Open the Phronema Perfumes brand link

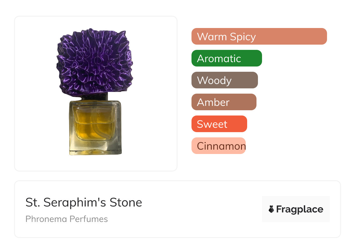pos(66,219)
